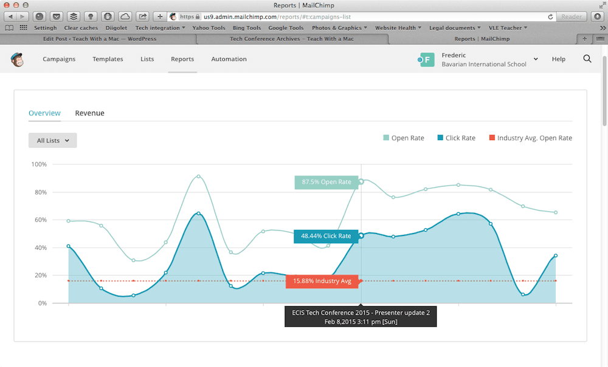The image size is (608, 367).
Task: Open the search magnifier icon
Action: [x=587, y=59]
